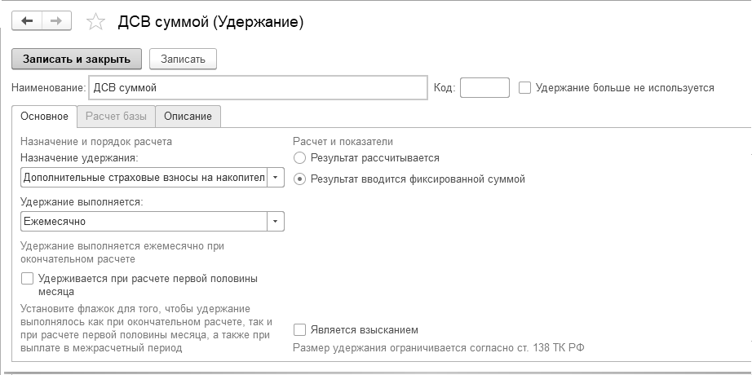This screenshot has width=752, height=375.
Task: Add form to favorites with star icon
Action: [x=95, y=23]
